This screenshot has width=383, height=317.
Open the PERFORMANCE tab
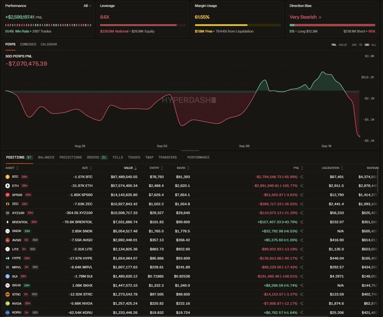point(198,157)
